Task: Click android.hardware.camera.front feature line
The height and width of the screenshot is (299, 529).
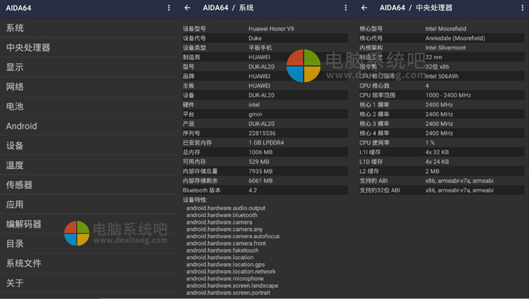Action: coord(226,244)
